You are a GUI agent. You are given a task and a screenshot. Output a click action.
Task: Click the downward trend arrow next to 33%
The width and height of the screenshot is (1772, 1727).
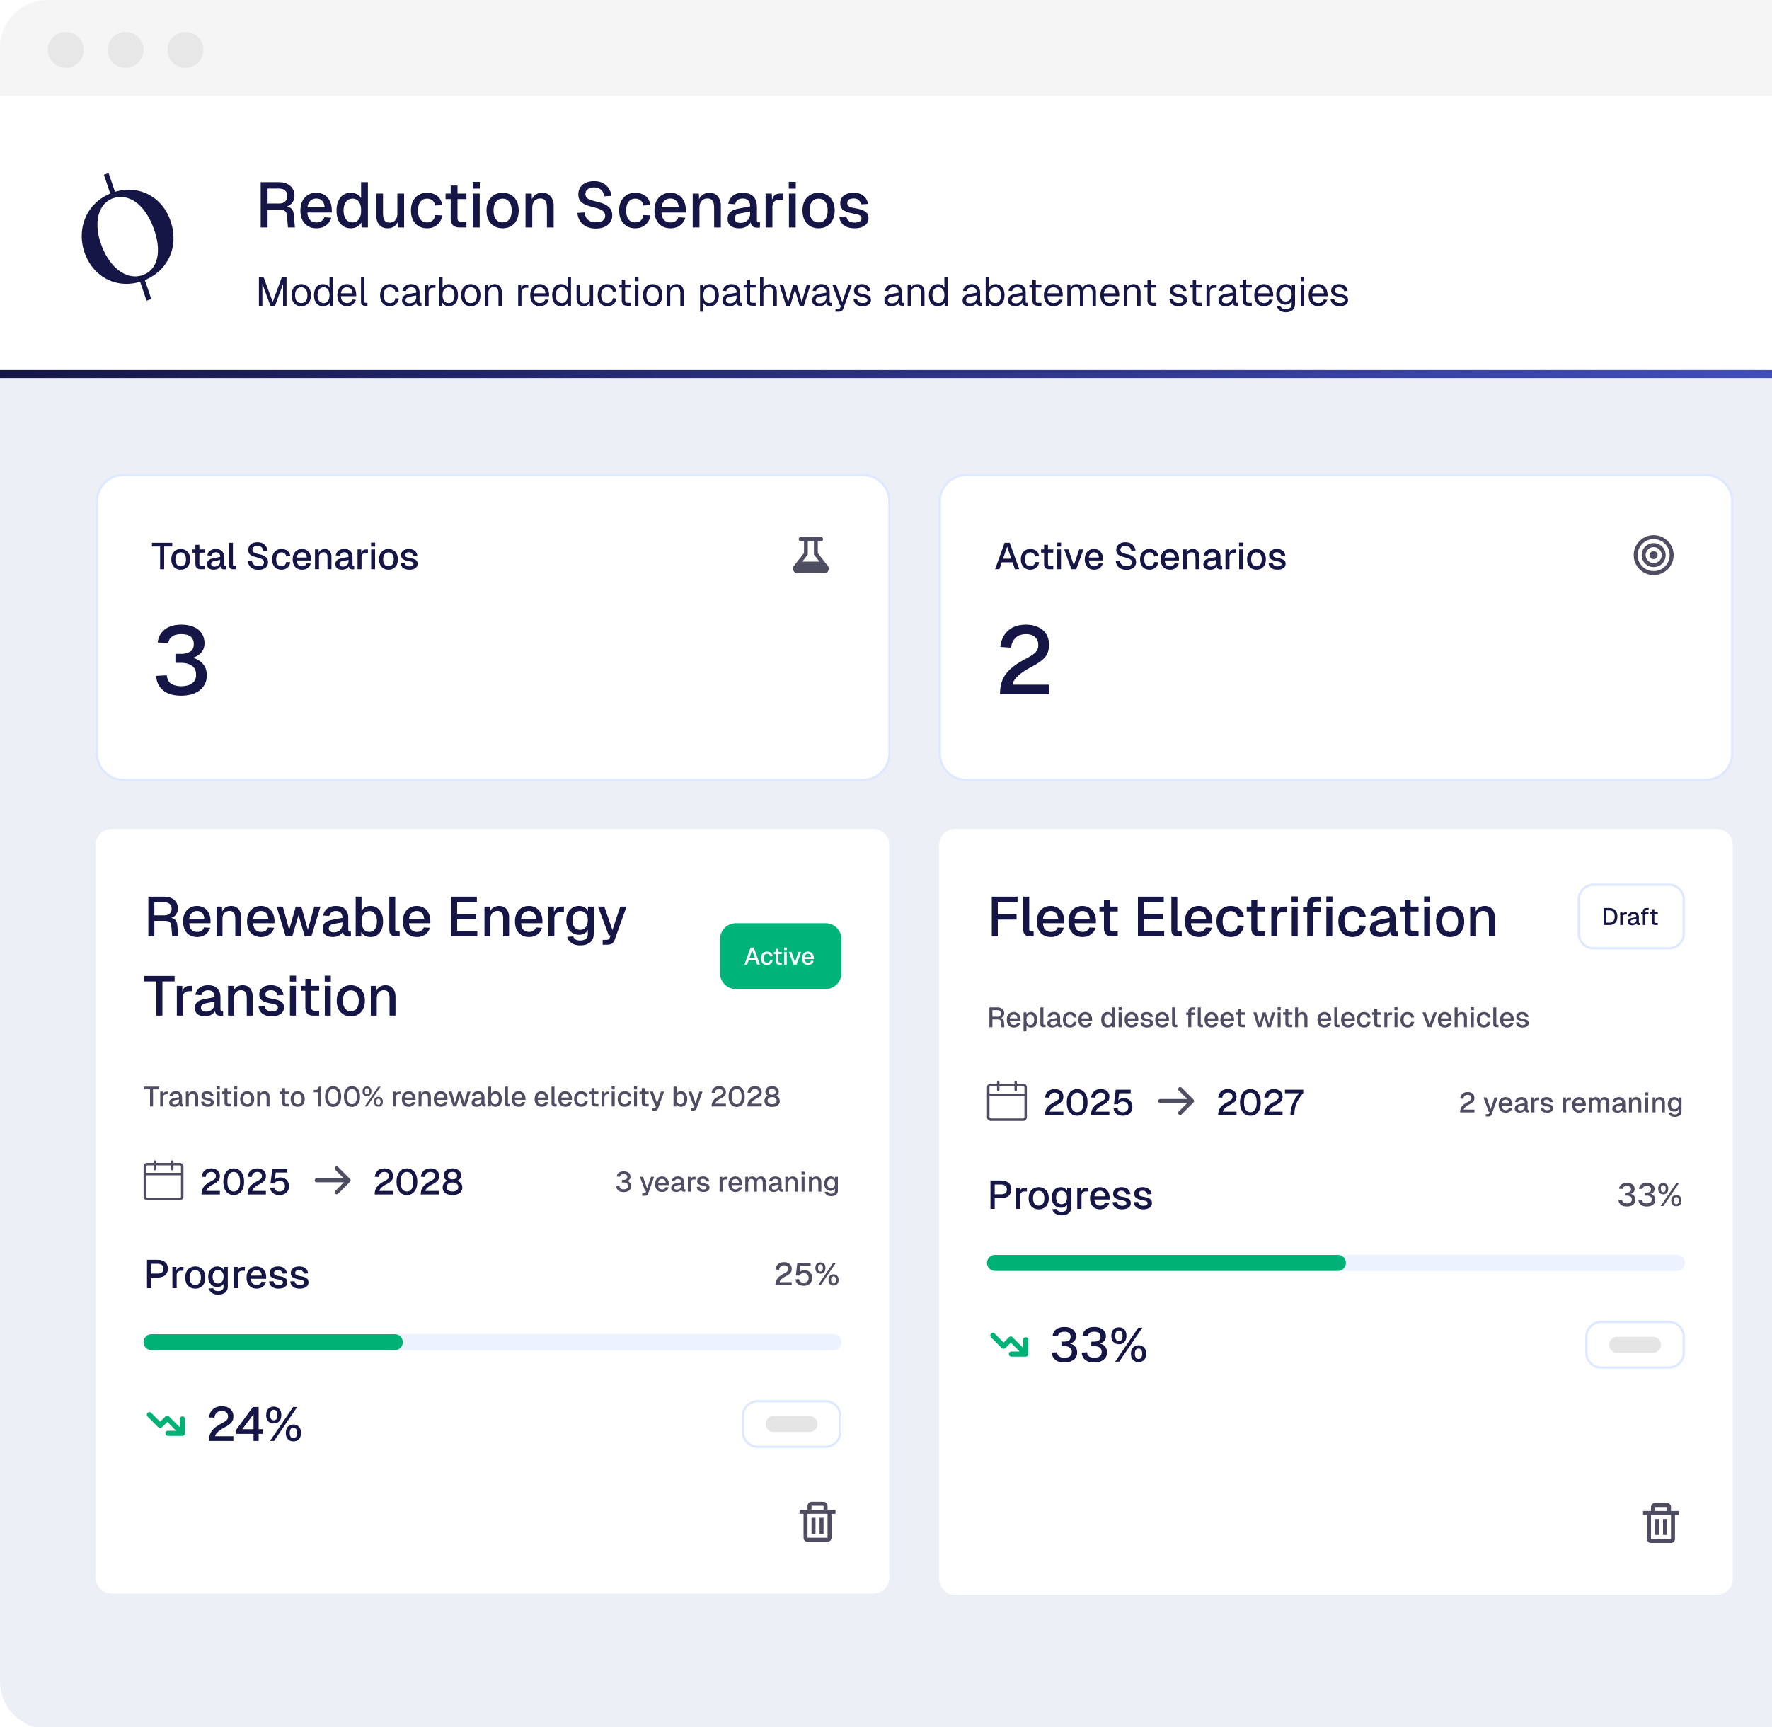(1009, 1344)
